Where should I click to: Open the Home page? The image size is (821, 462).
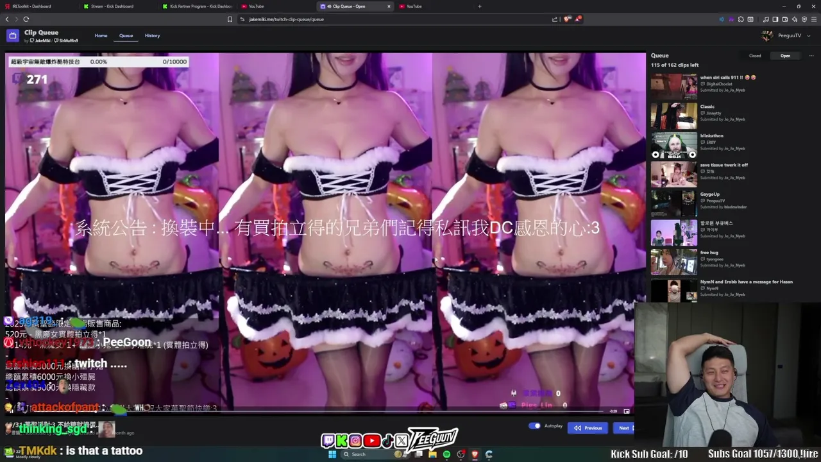pyautogui.click(x=101, y=36)
